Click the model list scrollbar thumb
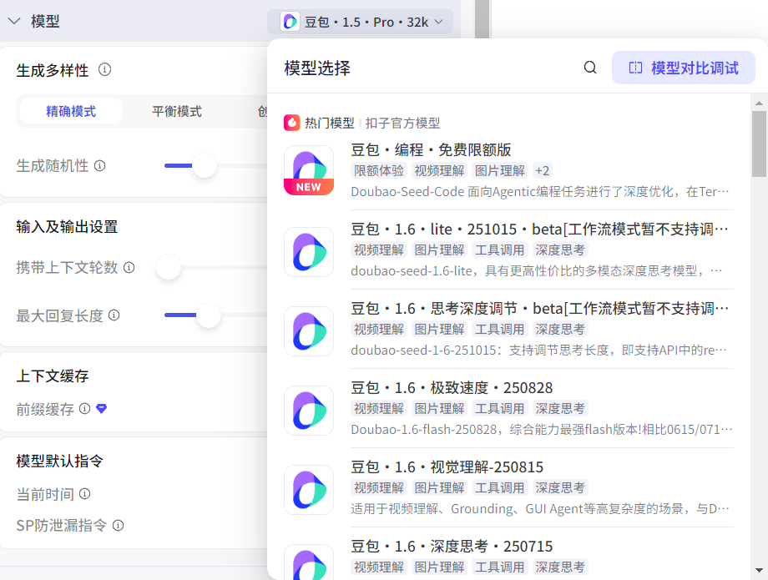The width and height of the screenshot is (768, 580). [759, 144]
